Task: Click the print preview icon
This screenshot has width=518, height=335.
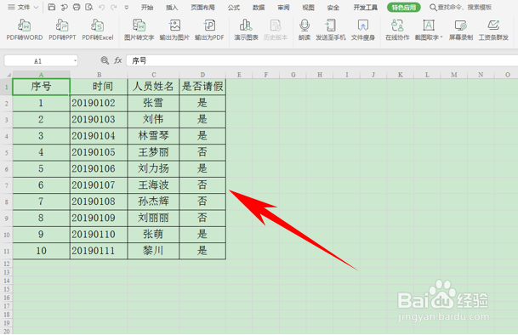Action: click(x=88, y=7)
